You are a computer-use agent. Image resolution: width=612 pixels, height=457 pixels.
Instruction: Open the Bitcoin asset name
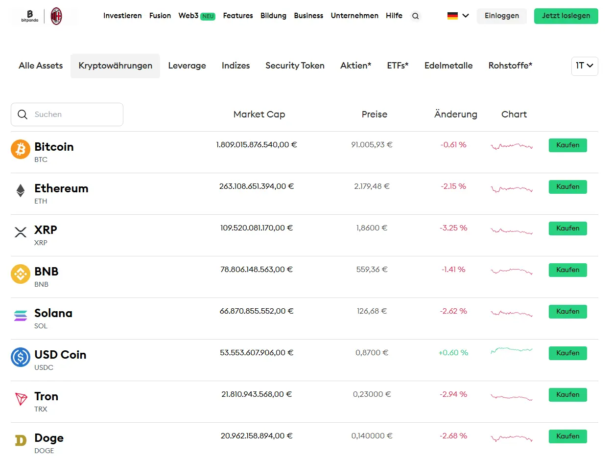[x=54, y=147]
